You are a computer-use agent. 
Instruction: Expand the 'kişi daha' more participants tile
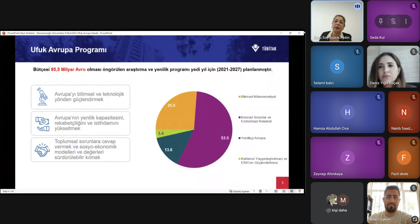pyautogui.click(x=337, y=203)
